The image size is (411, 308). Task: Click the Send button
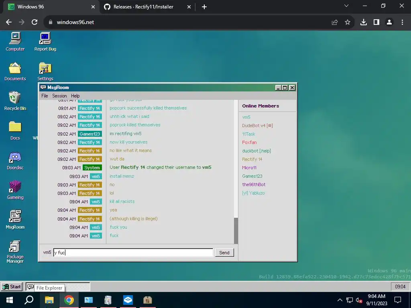point(224,253)
